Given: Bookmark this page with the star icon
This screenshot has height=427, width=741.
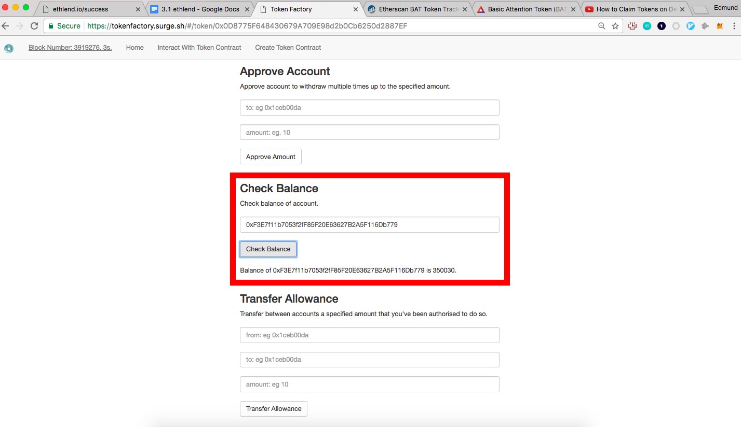Looking at the screenshot, I should [x=615, y=26].
